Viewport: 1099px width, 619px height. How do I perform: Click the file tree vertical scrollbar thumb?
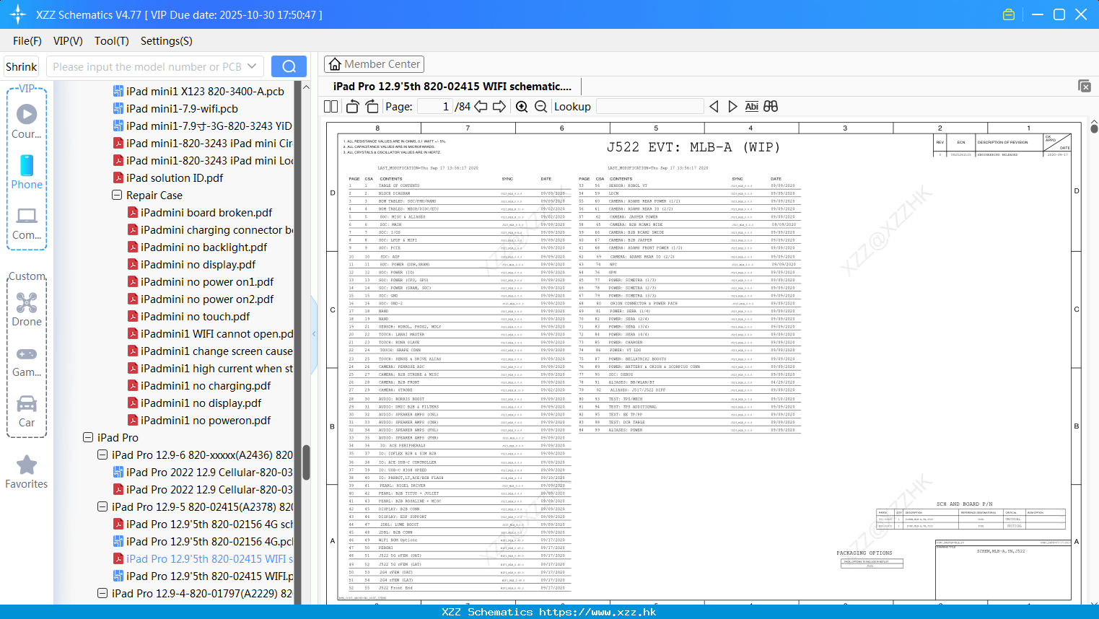(306, 462)
